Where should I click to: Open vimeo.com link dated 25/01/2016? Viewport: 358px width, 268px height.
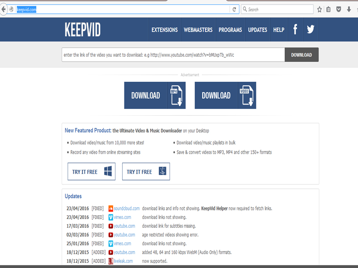(123, 243)
